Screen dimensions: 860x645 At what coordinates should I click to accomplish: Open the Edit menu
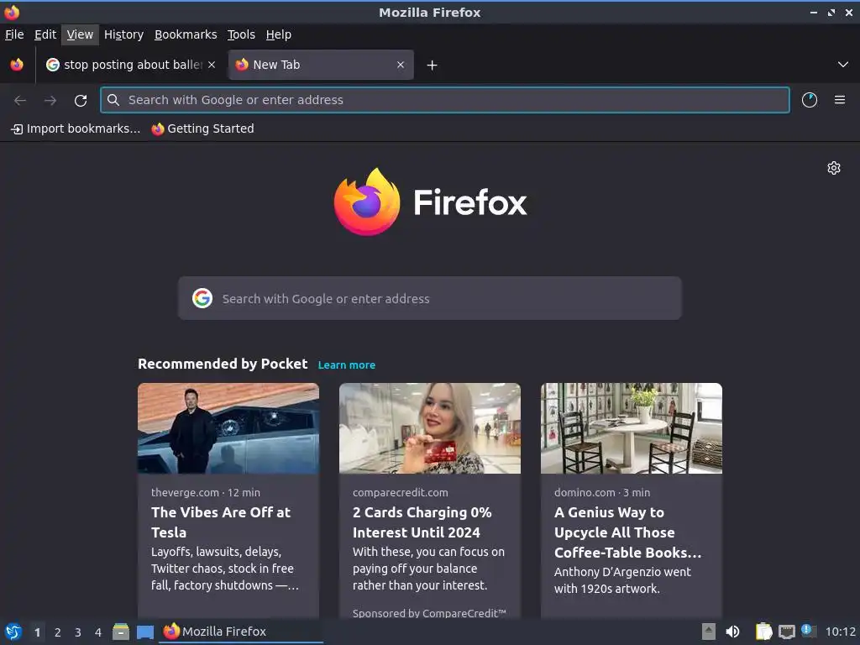tap(45, 34)
